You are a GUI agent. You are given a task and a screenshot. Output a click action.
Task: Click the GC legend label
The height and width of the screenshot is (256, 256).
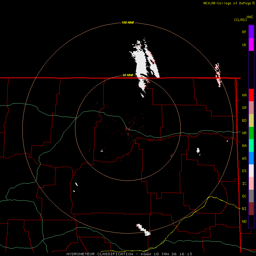pos(244,196)
